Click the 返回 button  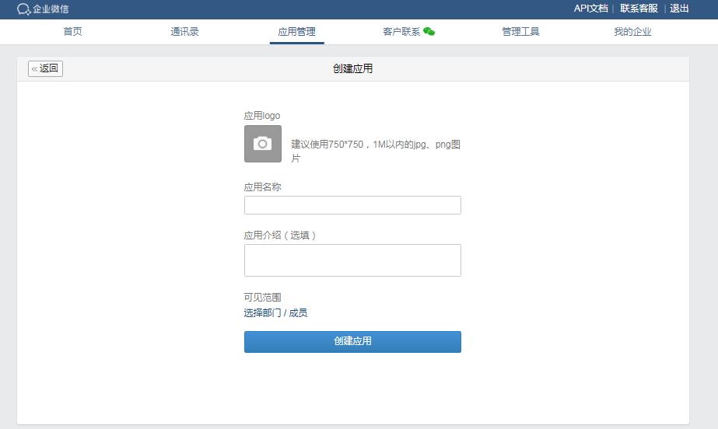point(45,68)
